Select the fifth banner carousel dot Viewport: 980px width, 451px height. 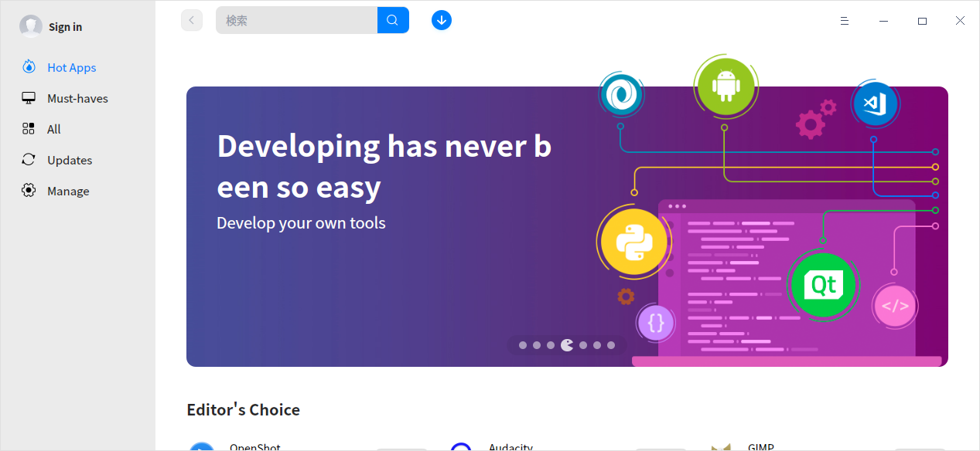click(x=583, y=345)
